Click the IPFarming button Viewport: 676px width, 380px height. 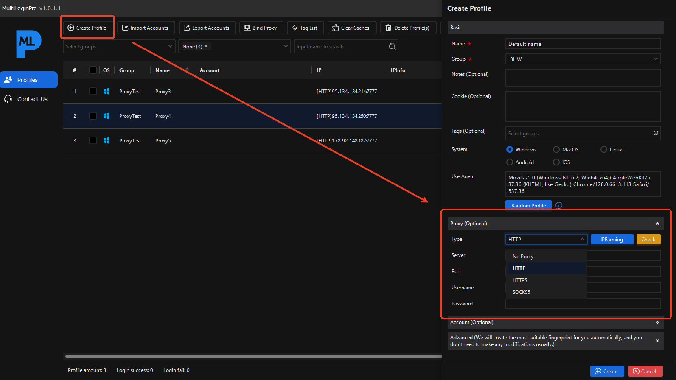pos(612,239)
